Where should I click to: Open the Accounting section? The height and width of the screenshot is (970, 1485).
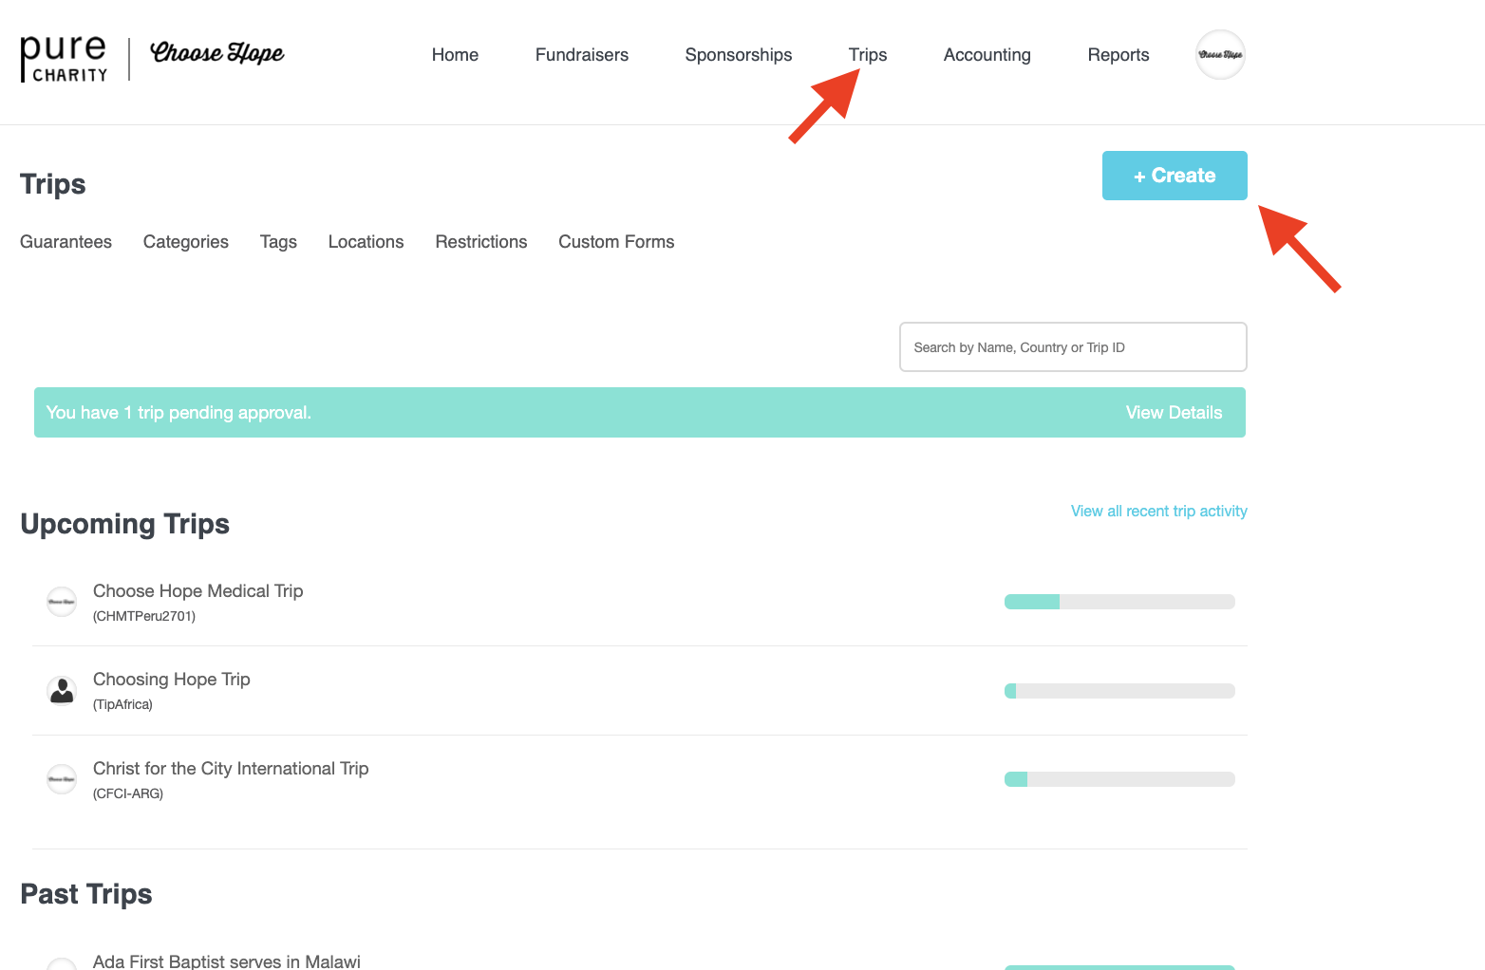point(987,55)
